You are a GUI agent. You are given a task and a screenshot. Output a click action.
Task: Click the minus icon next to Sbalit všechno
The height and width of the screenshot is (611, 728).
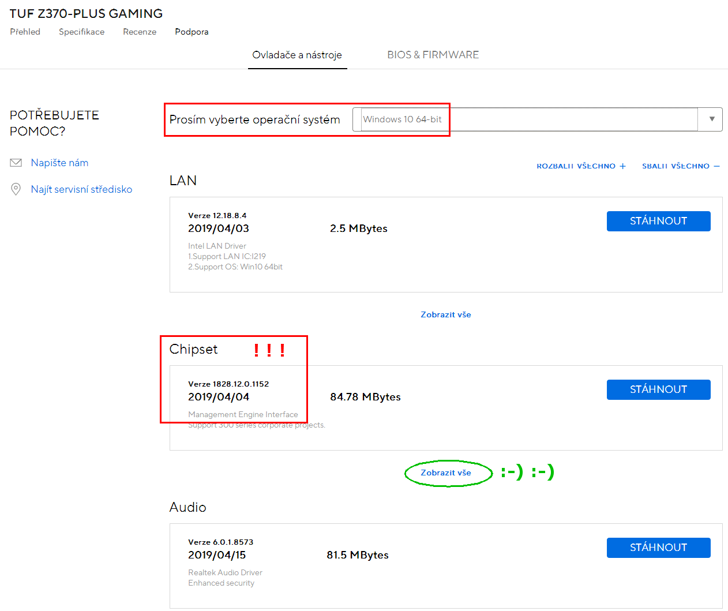tap(716, 166)
